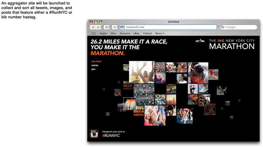Screen dimensions: 263x147
Task: Select the you navigation link
Action: (x=93, y=69)
